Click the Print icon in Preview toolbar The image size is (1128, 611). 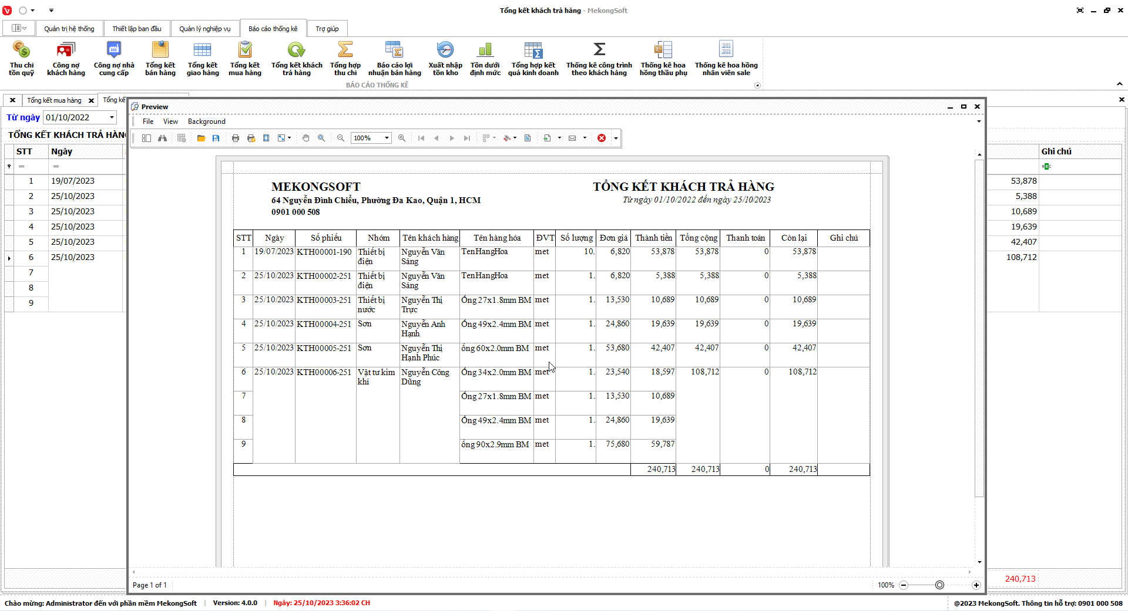tap(236, 138)
